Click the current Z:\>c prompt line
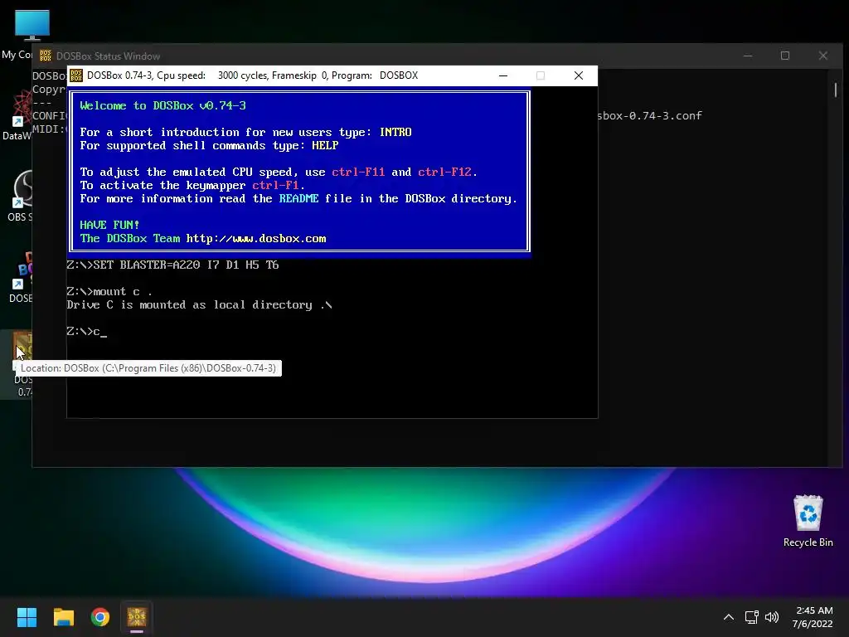Image resolution: width=849 pixels, height=637 pixels. 86,332
